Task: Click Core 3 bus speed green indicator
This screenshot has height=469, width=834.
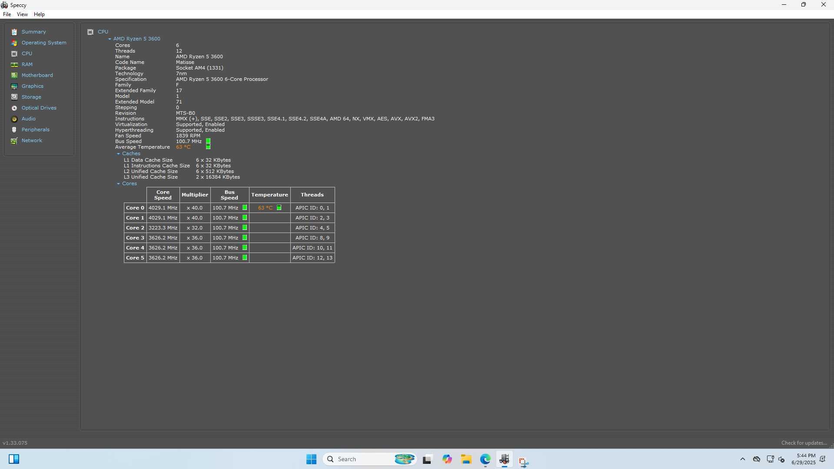Action: tap(245, 238)
